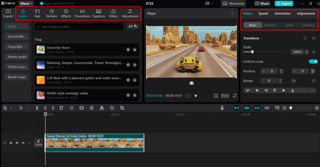The height and width of the screenshot is (167, 320).
Task: Open the Adjustment panel in top toolbar
Action: point(130,14)
